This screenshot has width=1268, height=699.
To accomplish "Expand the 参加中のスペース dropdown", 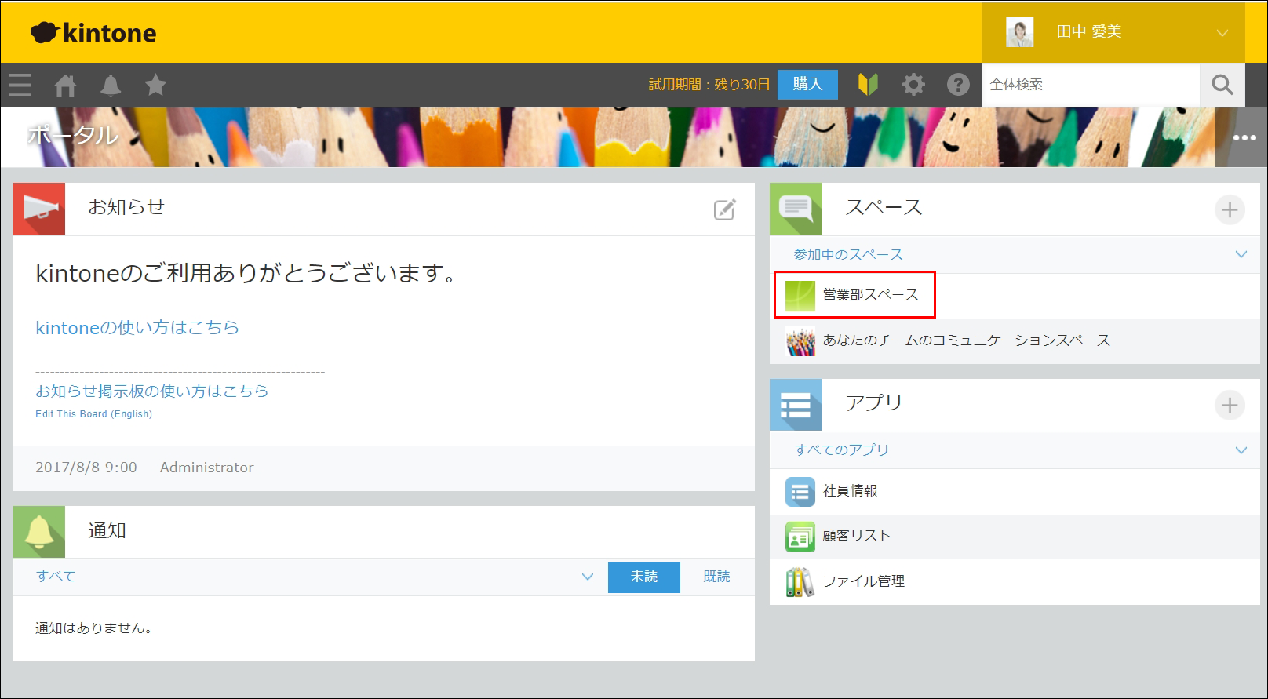I will [x=1241, y=254].
